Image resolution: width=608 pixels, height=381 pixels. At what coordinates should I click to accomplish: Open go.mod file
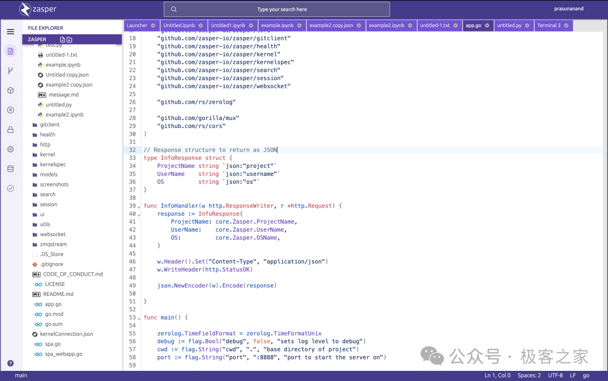pos(48,314)
